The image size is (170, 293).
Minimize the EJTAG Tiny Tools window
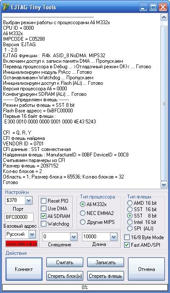point(143,7)
